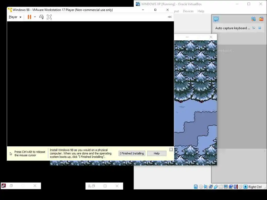
Task: Restore the bottom-left minimized window
Action: pos(11,186)
